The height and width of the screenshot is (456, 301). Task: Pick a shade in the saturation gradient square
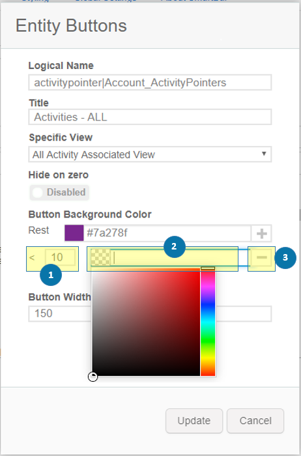pos(146,322)
